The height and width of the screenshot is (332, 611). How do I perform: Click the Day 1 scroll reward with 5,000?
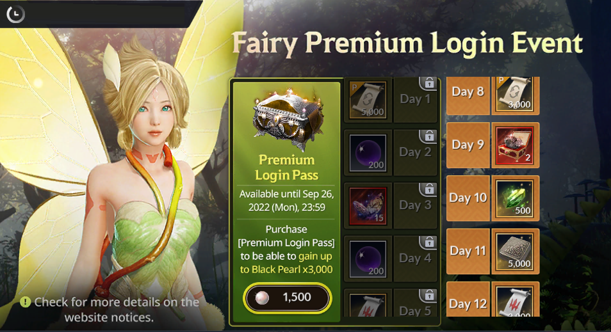point(368,100)
